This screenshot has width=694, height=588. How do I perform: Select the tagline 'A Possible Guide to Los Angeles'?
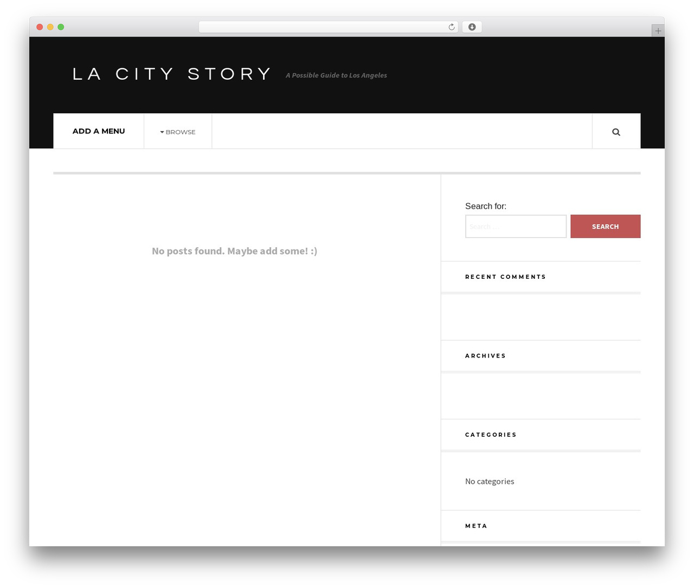pyautogui.click(x=336, y=75)
